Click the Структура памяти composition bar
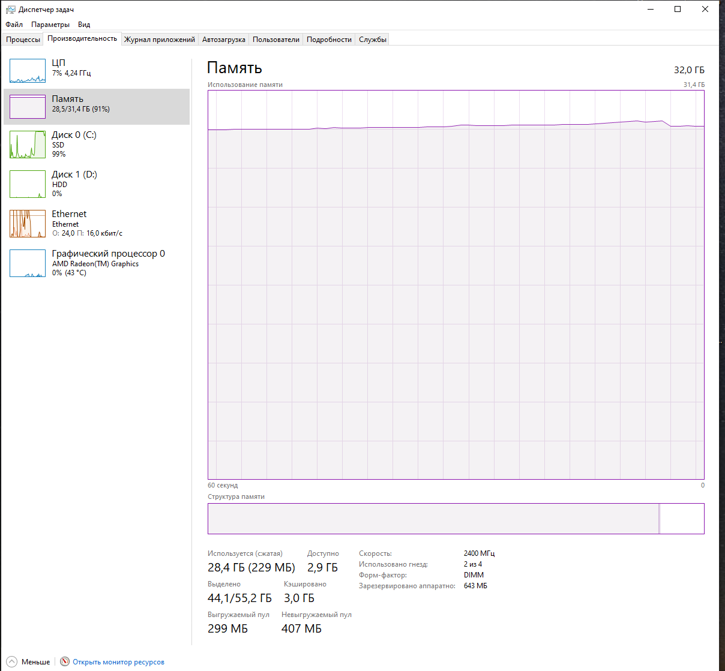This screenshot has height=671, width=725. [433, 519]
